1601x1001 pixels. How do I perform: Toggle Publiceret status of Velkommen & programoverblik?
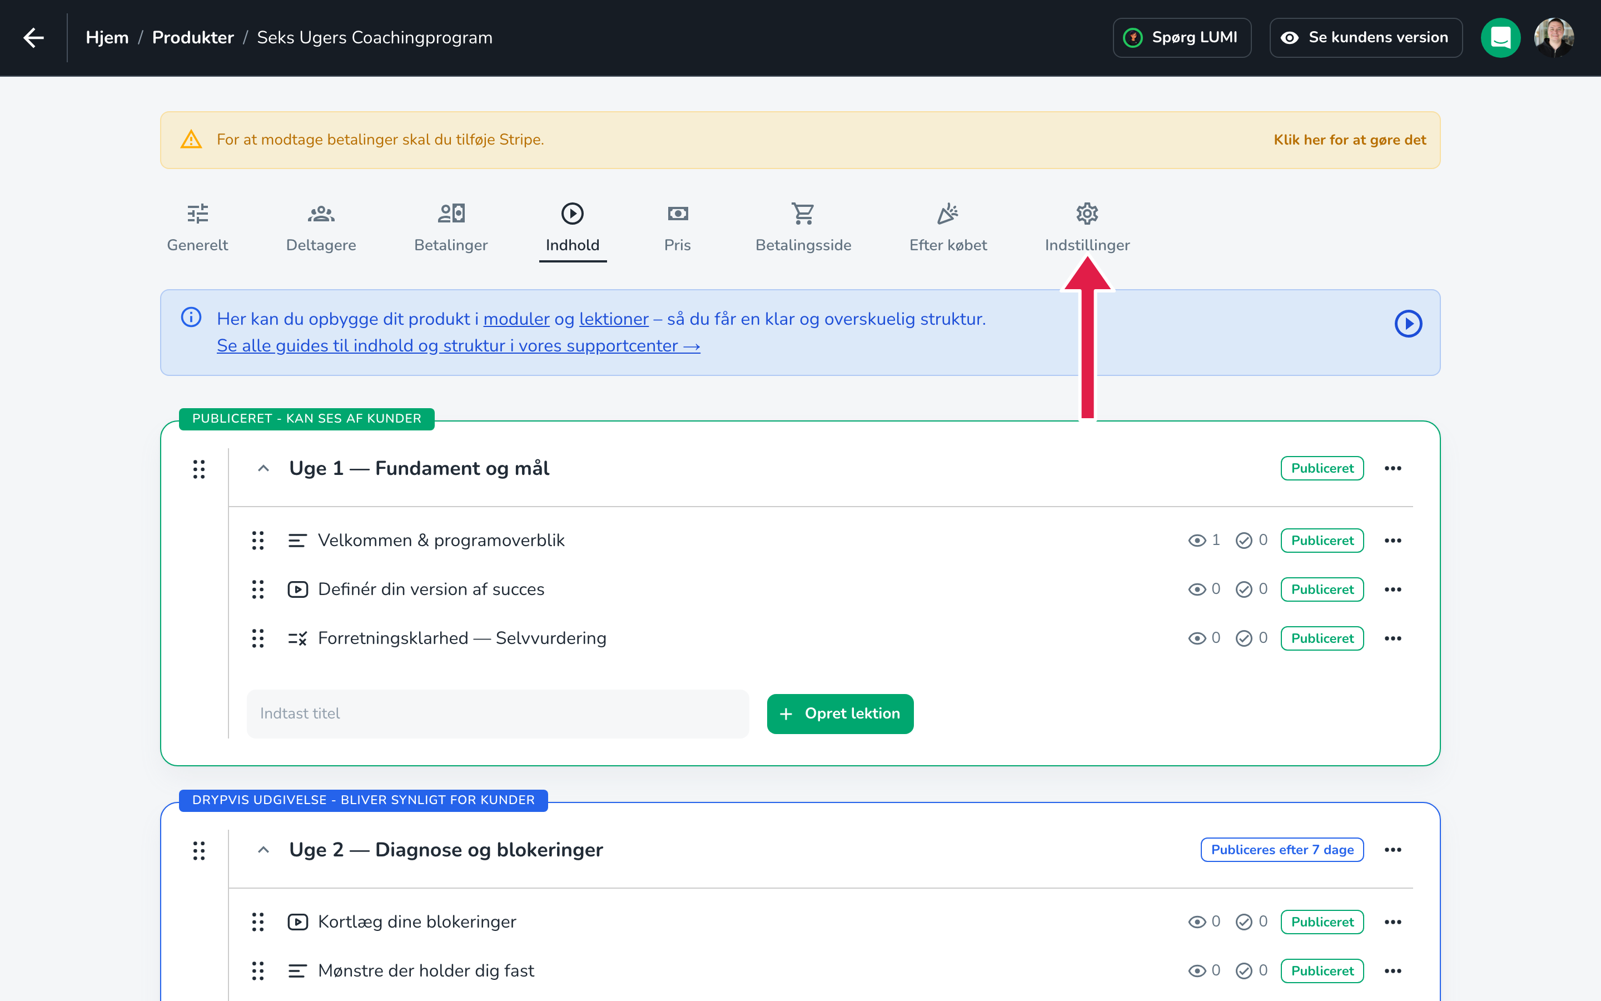[x=1322, y=540]
